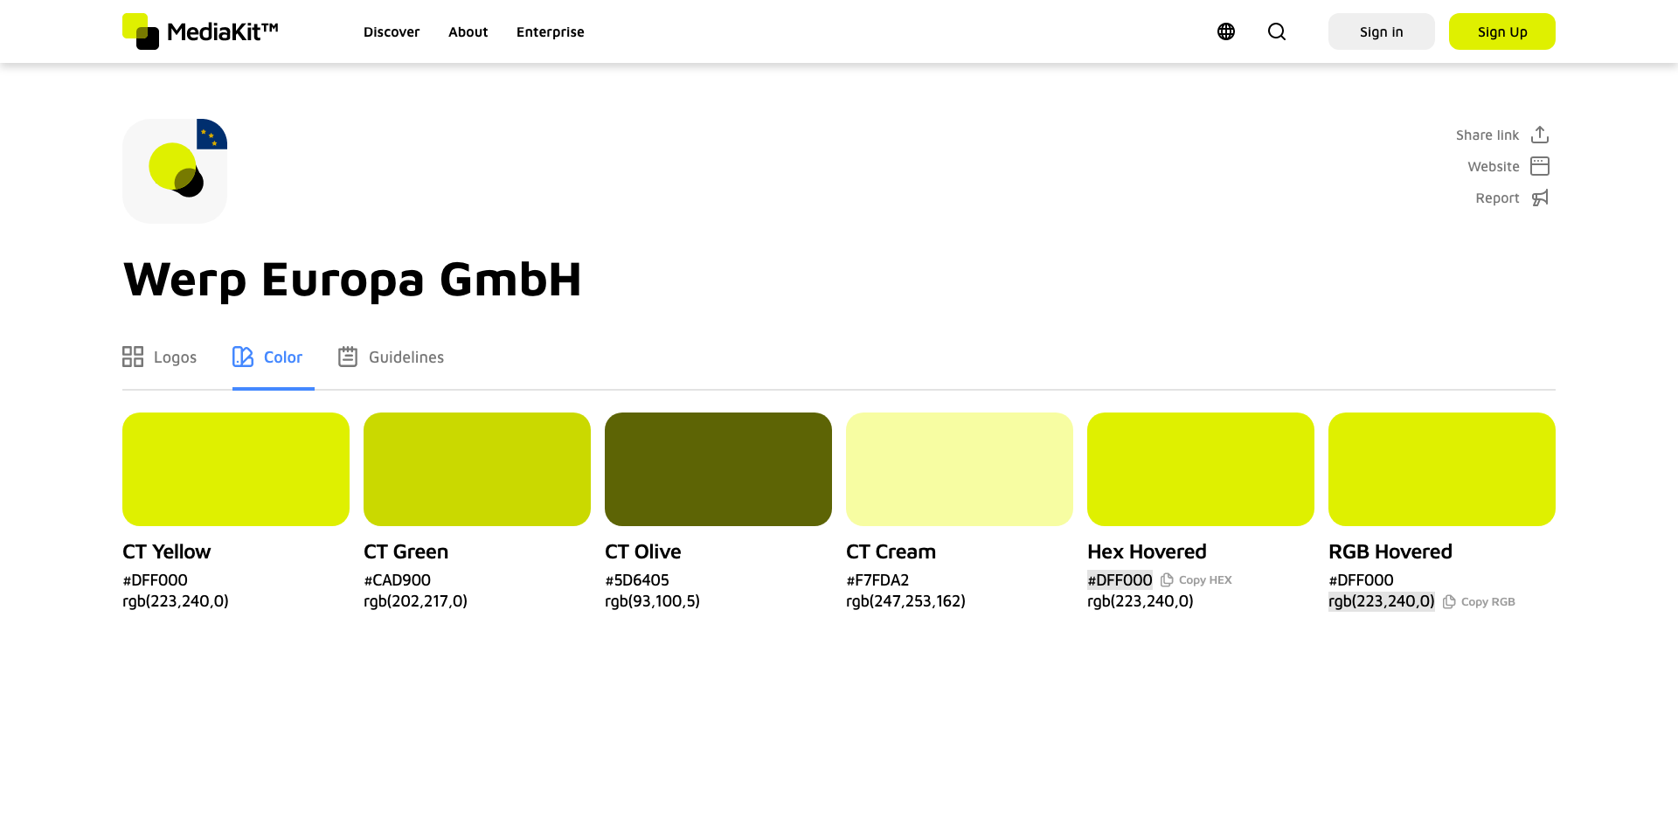Click the CT Green color name
Viewport: 1678px width, 839px height.
pos(406,551)
